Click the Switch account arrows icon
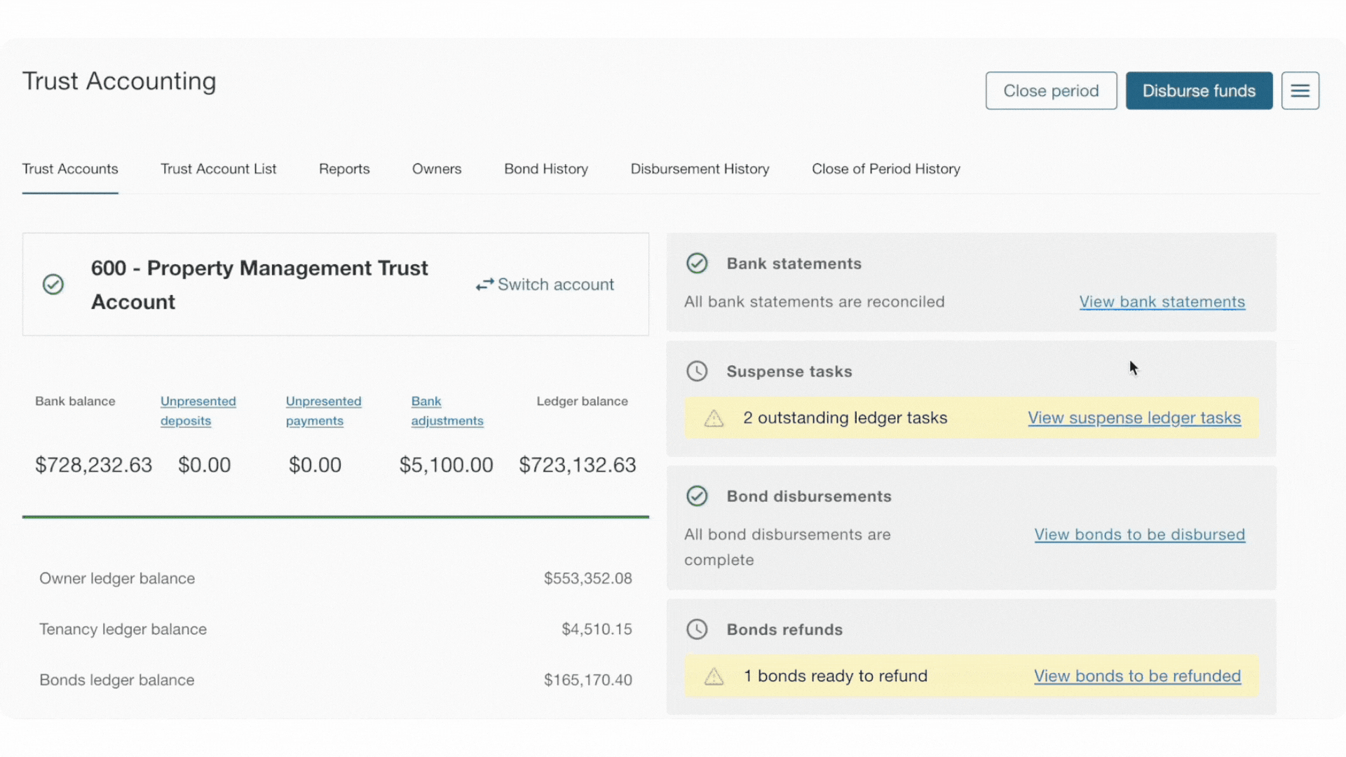The image size is (1346, 757). (x=484, y=285)
